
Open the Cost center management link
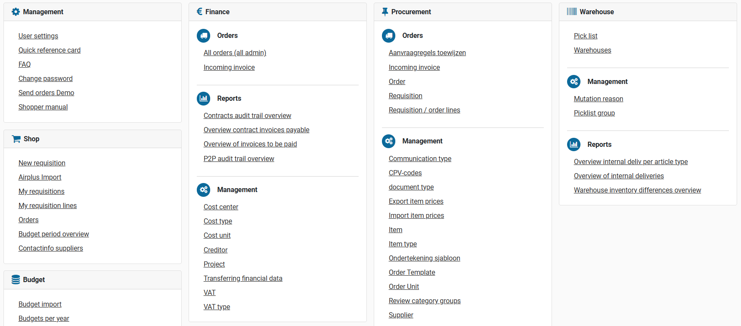coord(221,207)
